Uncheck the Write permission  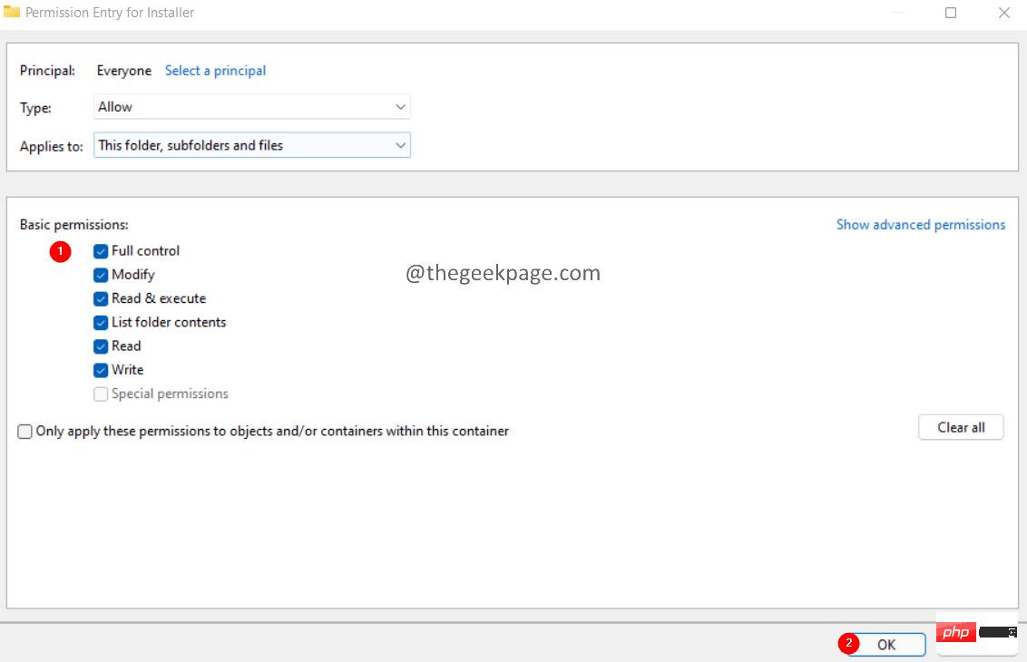(101, 370)
